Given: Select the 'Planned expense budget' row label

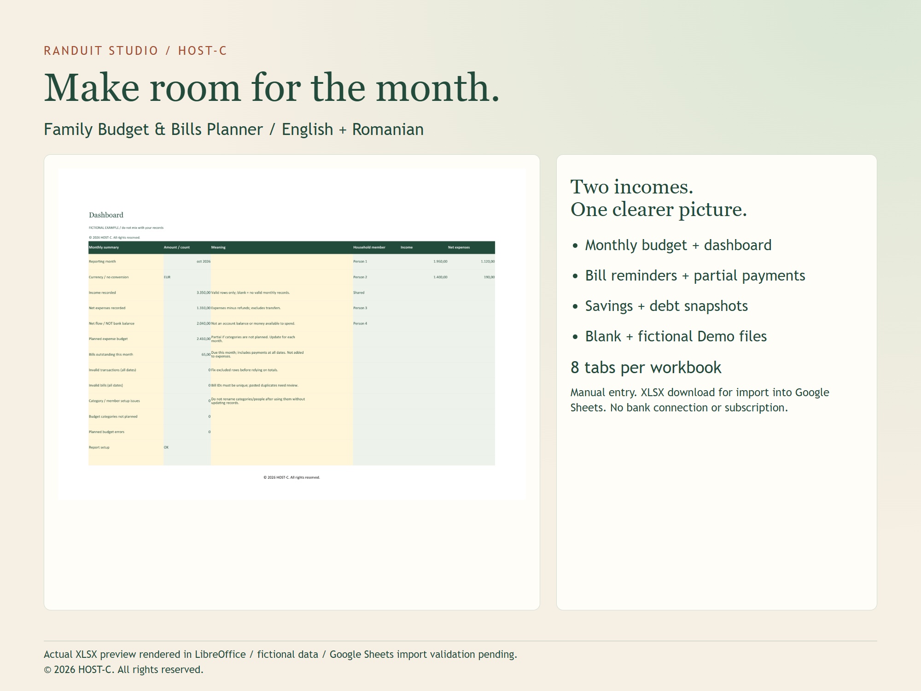Looking at the screenshot, I should click(x=108, y=339).
